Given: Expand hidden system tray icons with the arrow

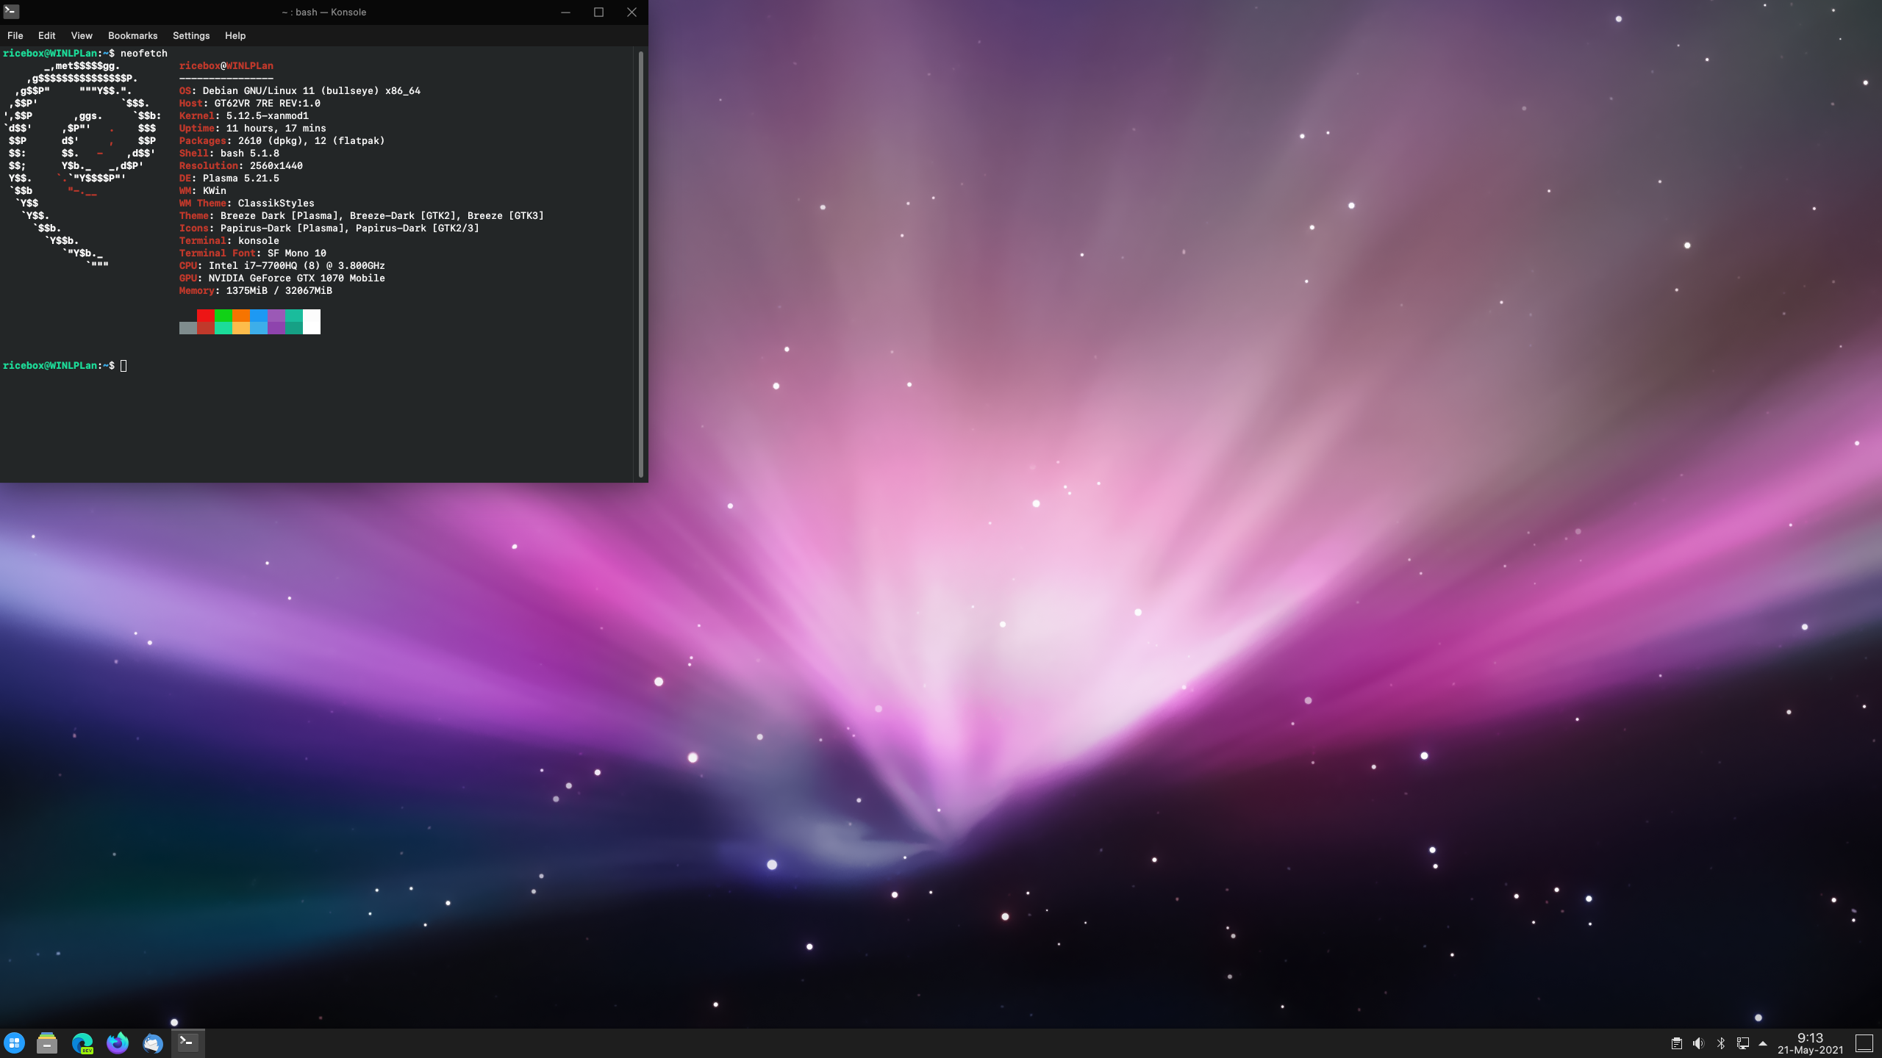Looking at the screenshot, I should 1763,1043.
